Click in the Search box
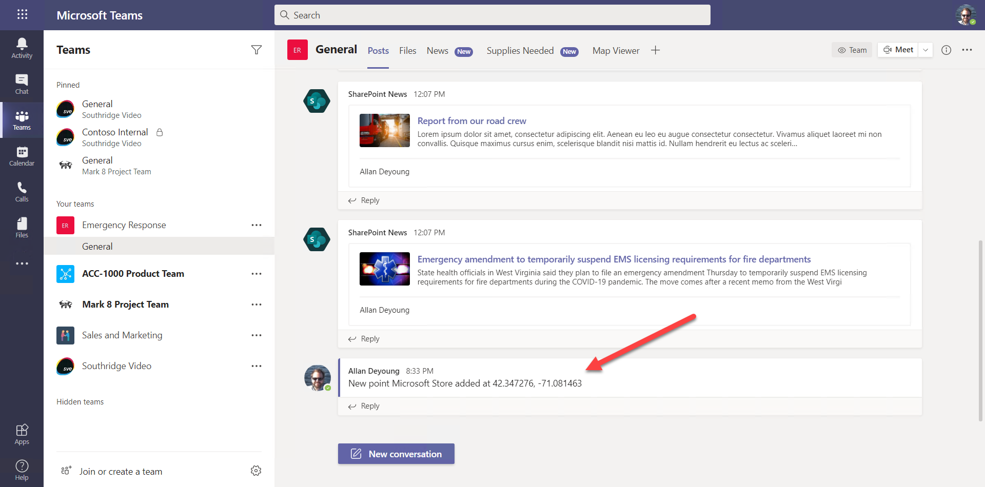Screen dimensions: 985x487 pyautogui.click(x=493, y=15)
